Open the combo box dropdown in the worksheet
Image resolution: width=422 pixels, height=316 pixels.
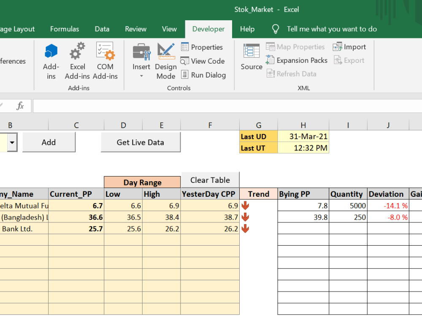coord(12,142)
